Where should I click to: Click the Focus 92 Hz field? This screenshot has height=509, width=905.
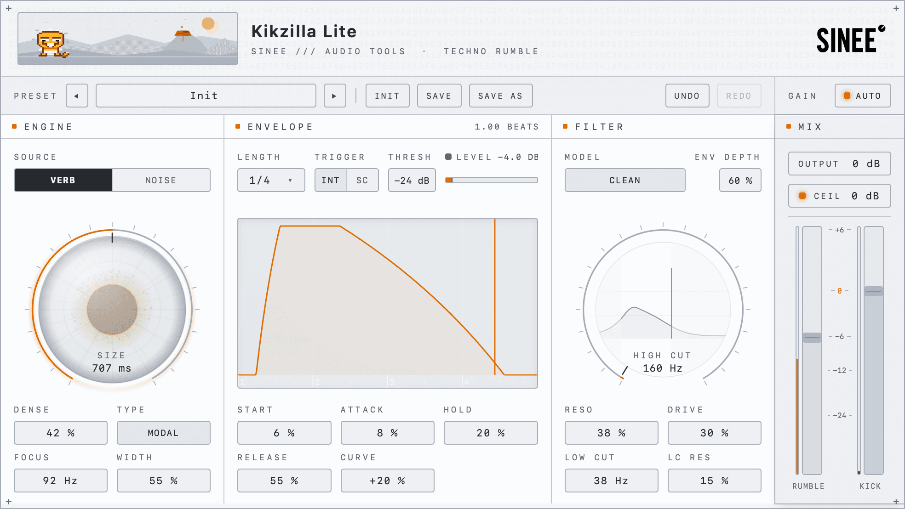point(61,481)
